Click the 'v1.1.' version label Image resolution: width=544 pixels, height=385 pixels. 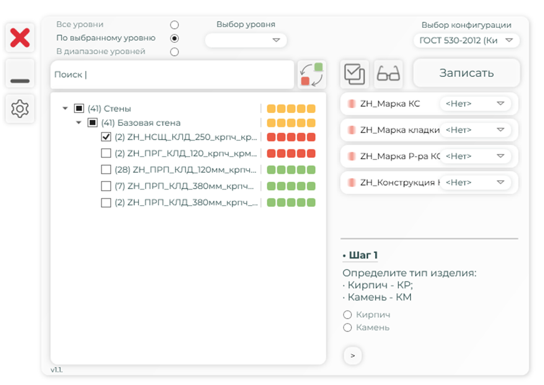click(x=56, y=370)
